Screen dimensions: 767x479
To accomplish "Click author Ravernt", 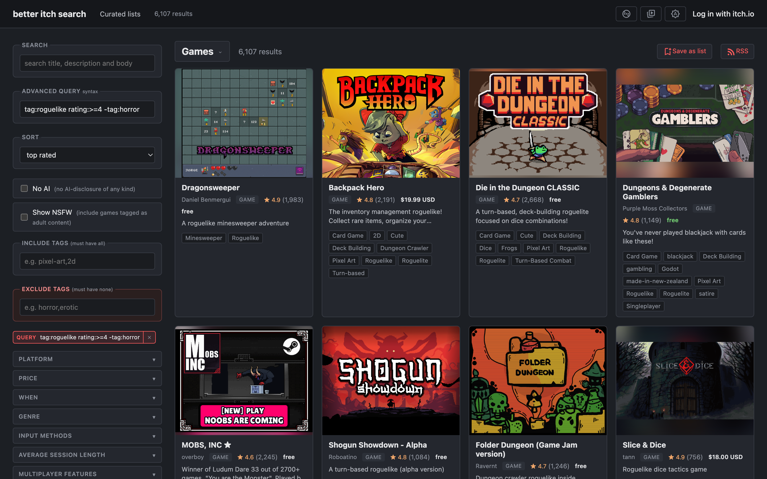I will [486, 466].
